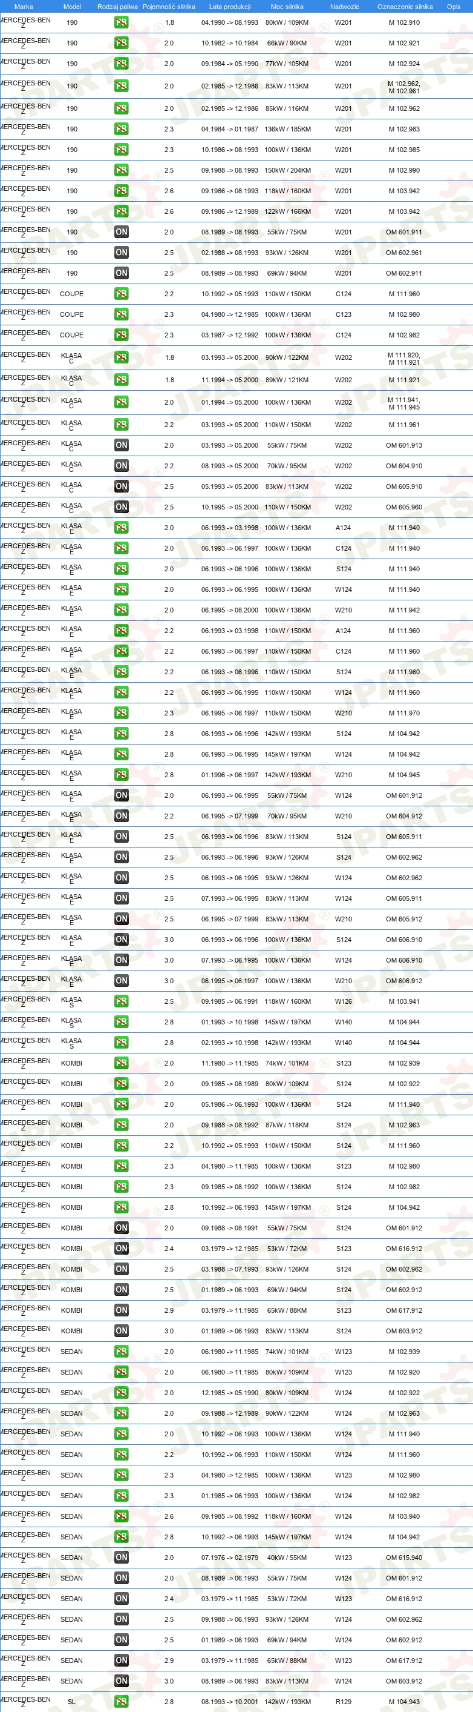Select the body code R129
Screen dimensions: 473x1712
click(x=343, y=1701)
